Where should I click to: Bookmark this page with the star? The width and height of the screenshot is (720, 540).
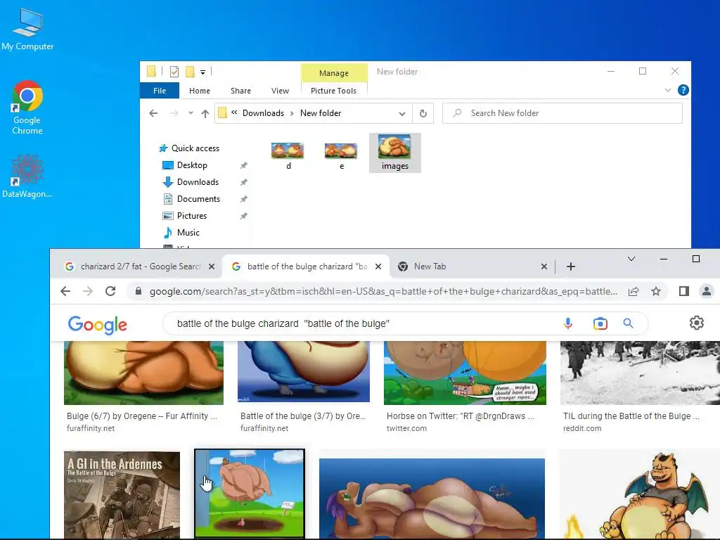(x=656, y=291)
